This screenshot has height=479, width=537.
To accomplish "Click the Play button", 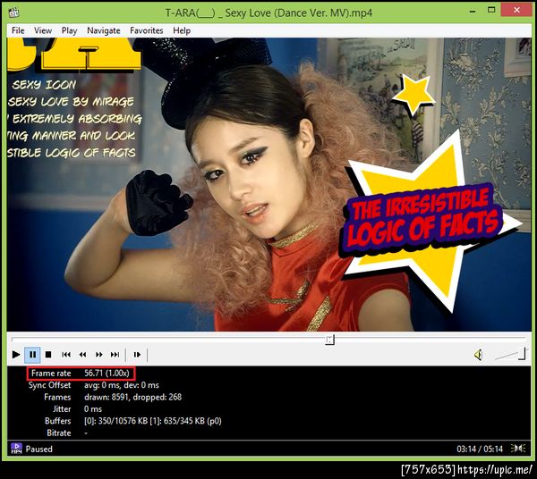I will click(x=16, y=355).
